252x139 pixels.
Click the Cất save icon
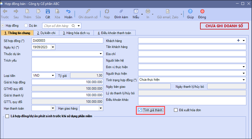pos(48,11)
